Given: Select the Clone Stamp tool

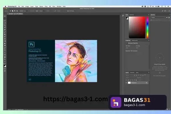Looking at the screenshot, I should [5, 34].
